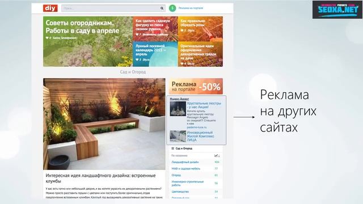Click the green dollar circle icon
The height and width of the screenshot is (204, 363).
point(172,8)
